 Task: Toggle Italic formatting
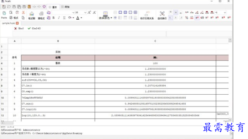pyautogui.click(x=59, y=18)
